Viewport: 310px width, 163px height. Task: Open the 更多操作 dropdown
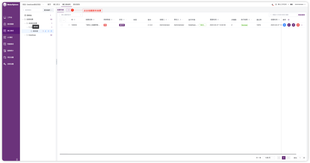(x=48, y=10)
